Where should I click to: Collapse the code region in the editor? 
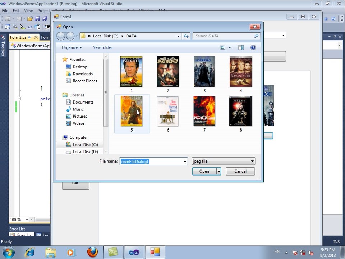(x=19, y=99)
